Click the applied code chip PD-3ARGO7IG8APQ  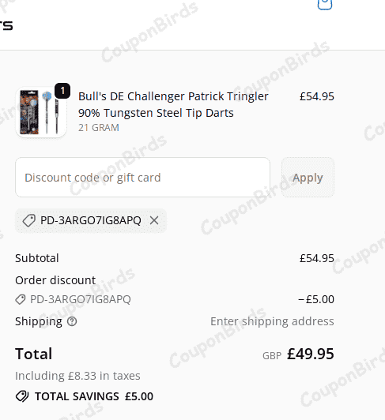point(91,221)
